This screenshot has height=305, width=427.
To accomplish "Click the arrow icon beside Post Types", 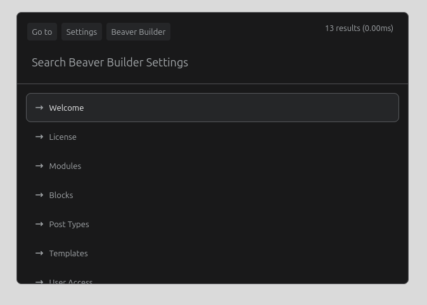I will point(39,224).
